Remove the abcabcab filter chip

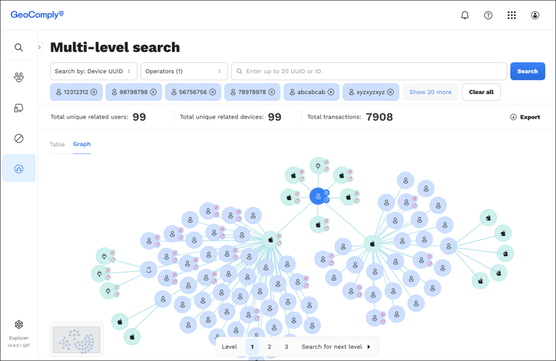(331, 92)
